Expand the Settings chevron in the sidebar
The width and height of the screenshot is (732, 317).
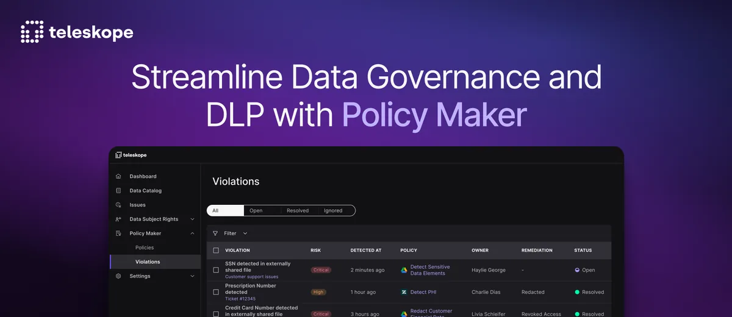pos(192,276)
